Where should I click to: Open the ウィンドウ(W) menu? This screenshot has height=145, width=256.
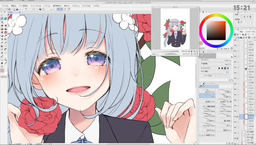86,6
